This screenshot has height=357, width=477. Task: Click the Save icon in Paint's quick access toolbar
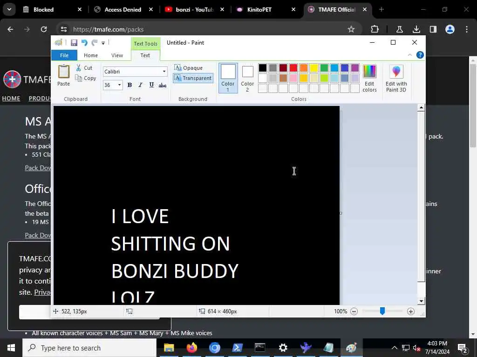74,43
